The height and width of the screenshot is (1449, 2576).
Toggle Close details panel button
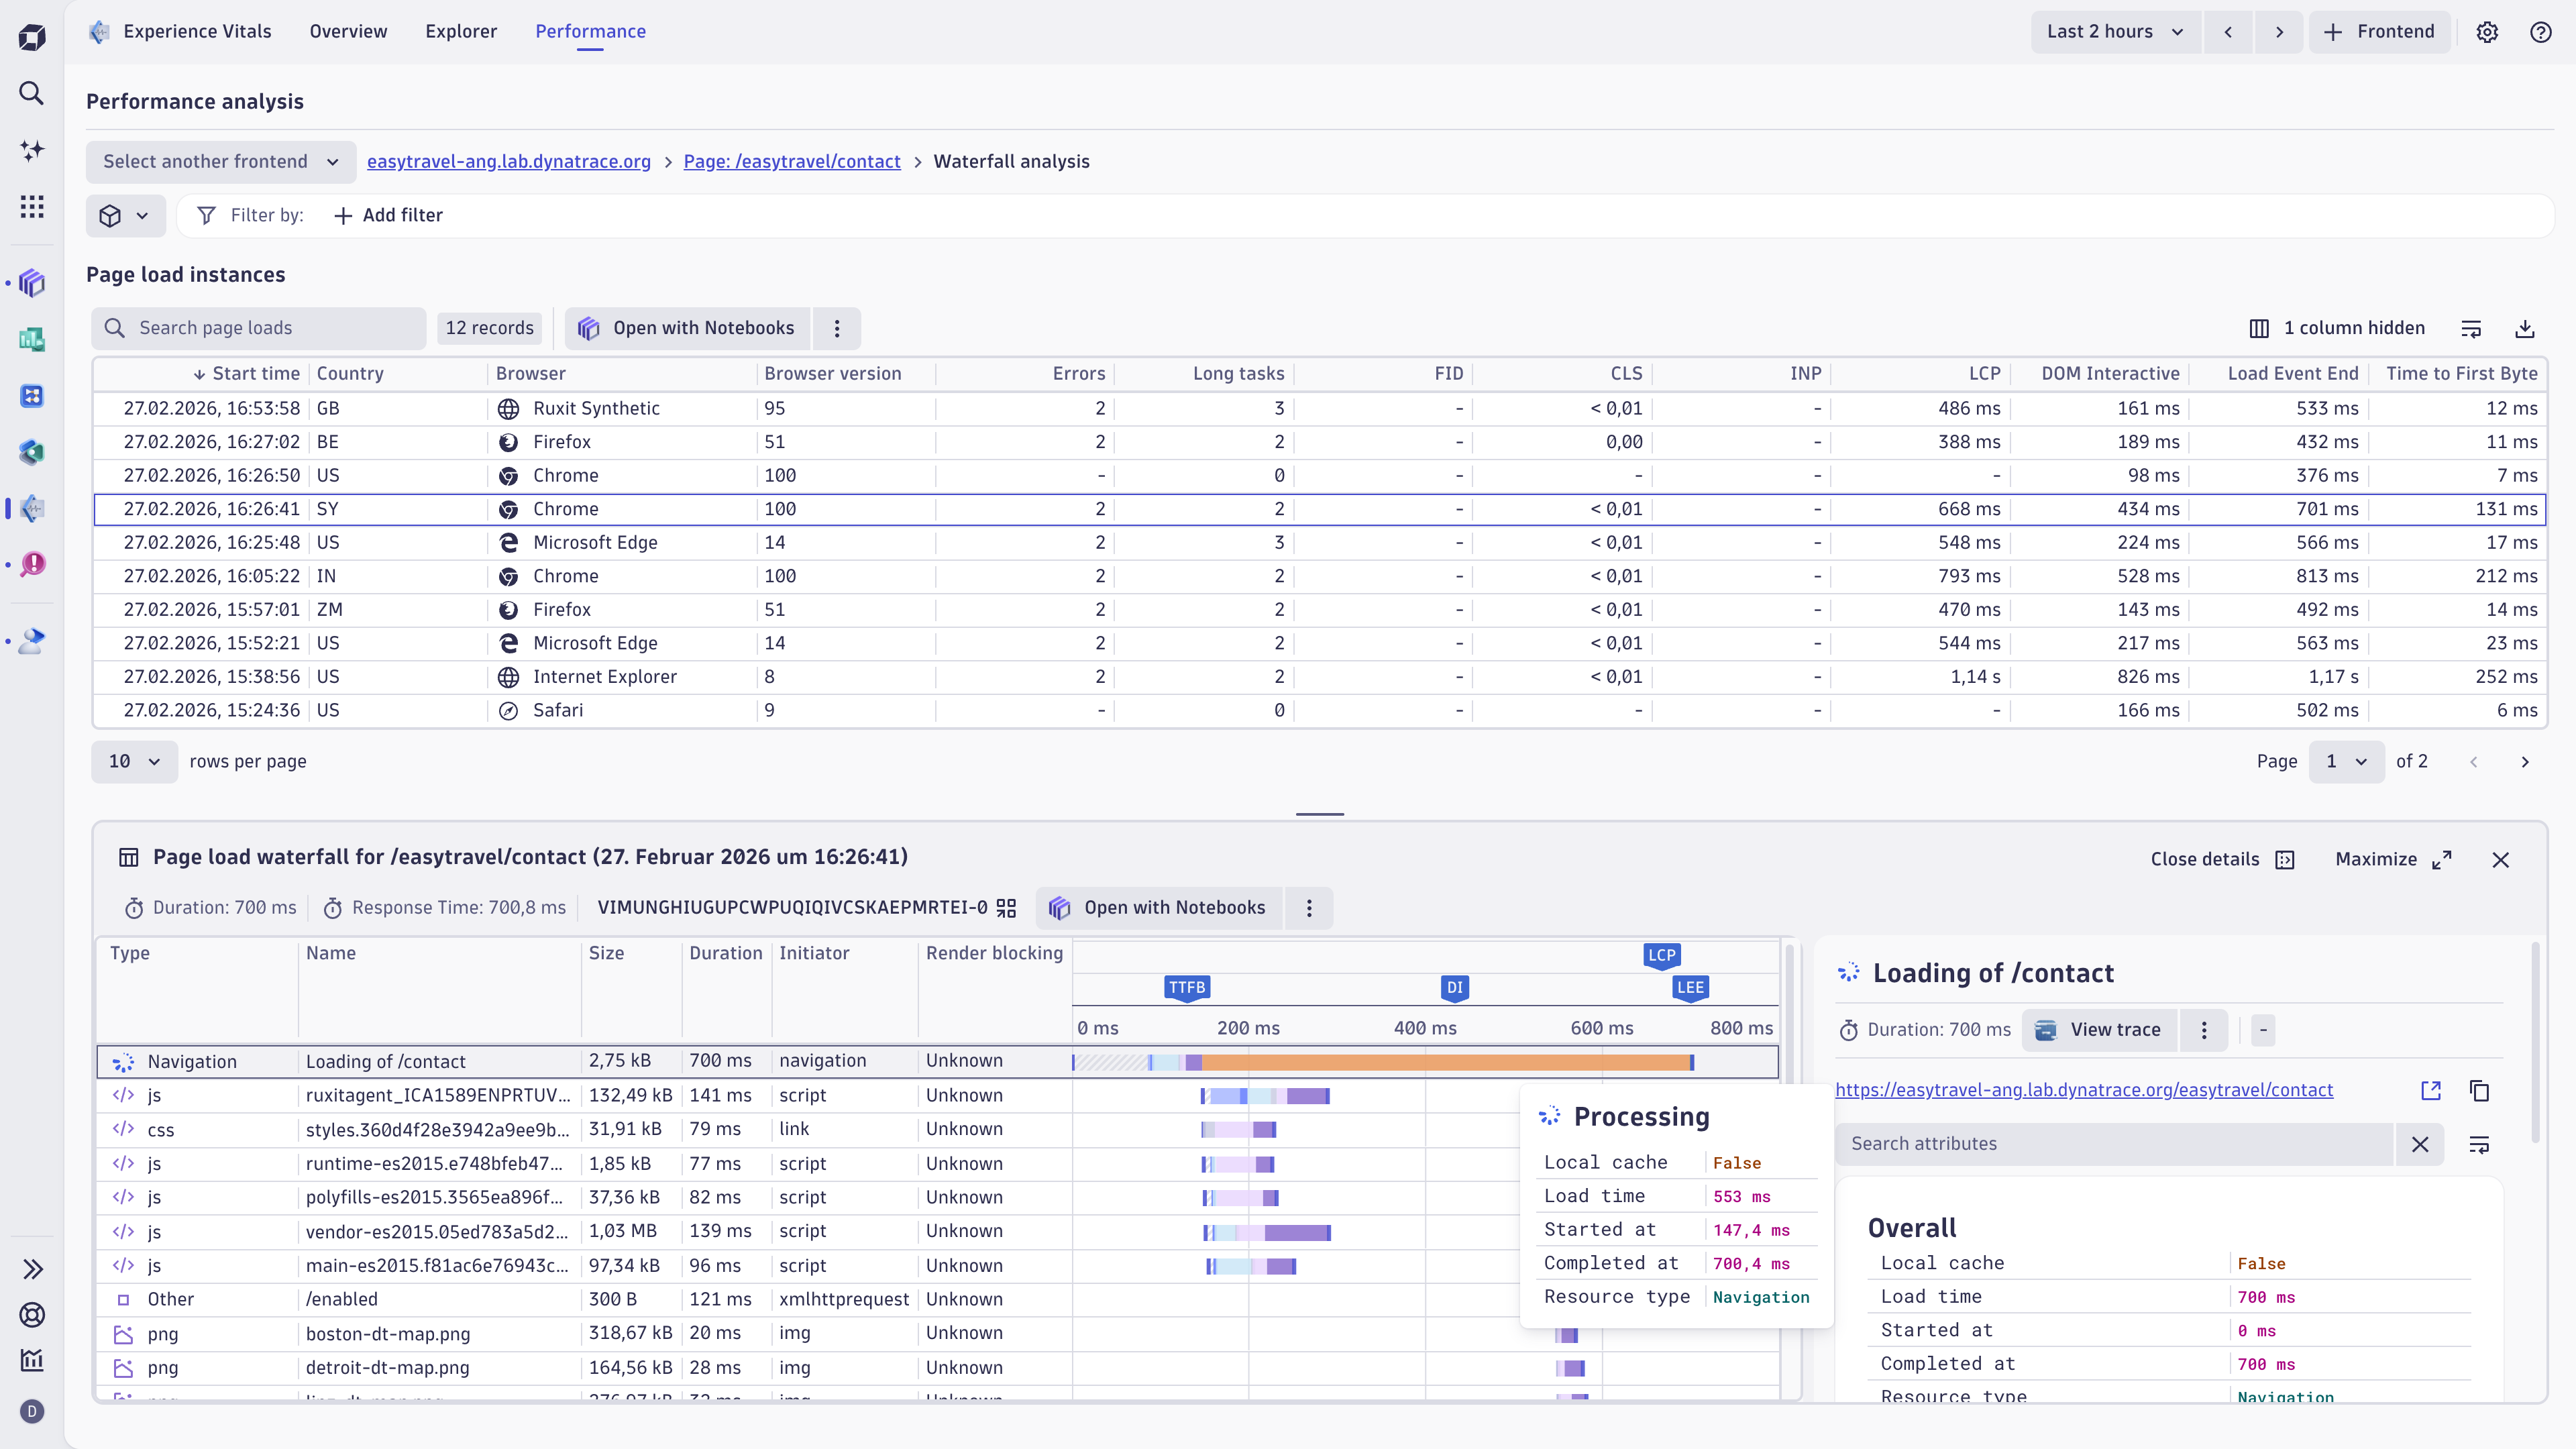[x=2222, y=859]
